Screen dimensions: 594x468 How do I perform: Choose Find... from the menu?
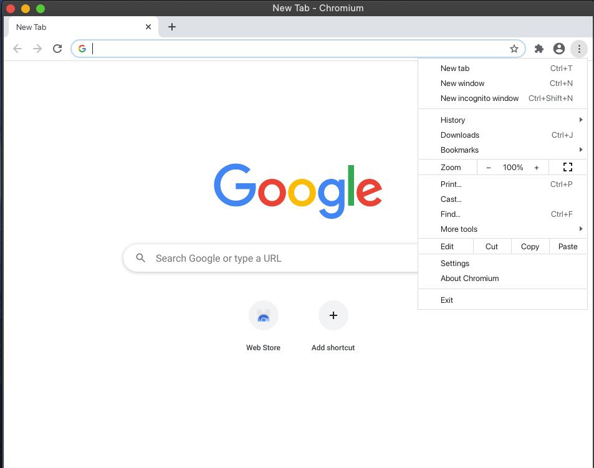click(503, 214)
